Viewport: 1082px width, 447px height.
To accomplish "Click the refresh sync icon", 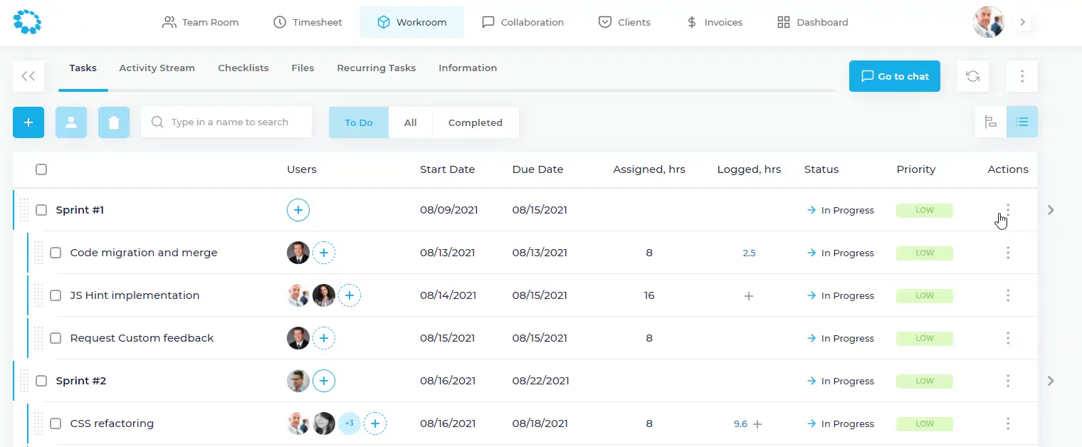I will [x=972, y=76].
